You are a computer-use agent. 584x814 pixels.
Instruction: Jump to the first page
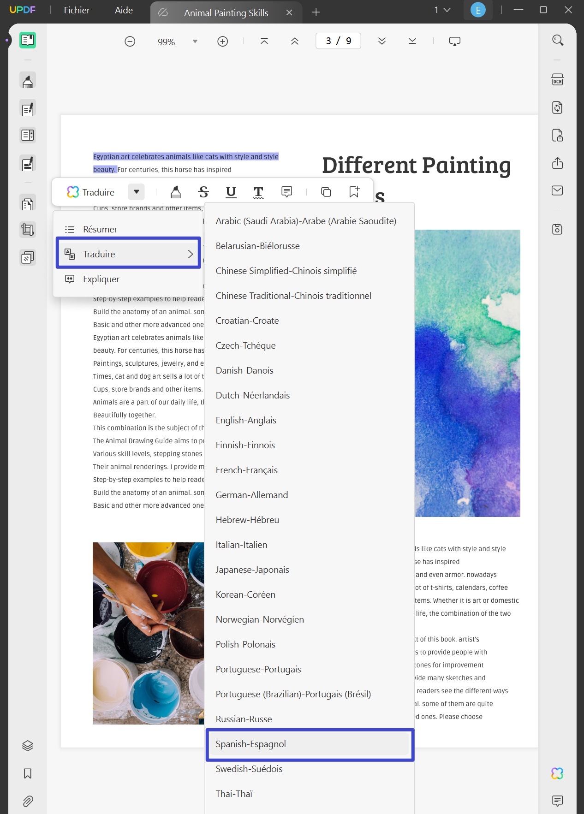[264, 42]
